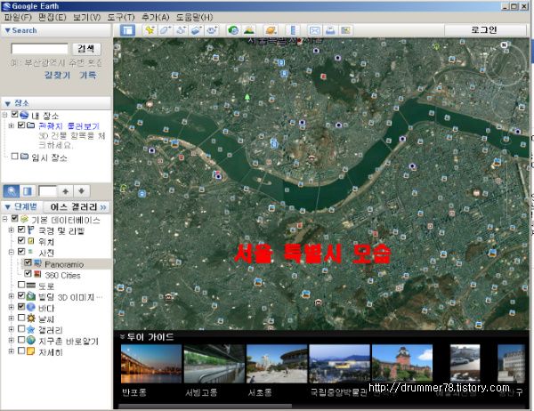Print the current view toolbar icon
534x411 pixels.
(x=330, y=30)
